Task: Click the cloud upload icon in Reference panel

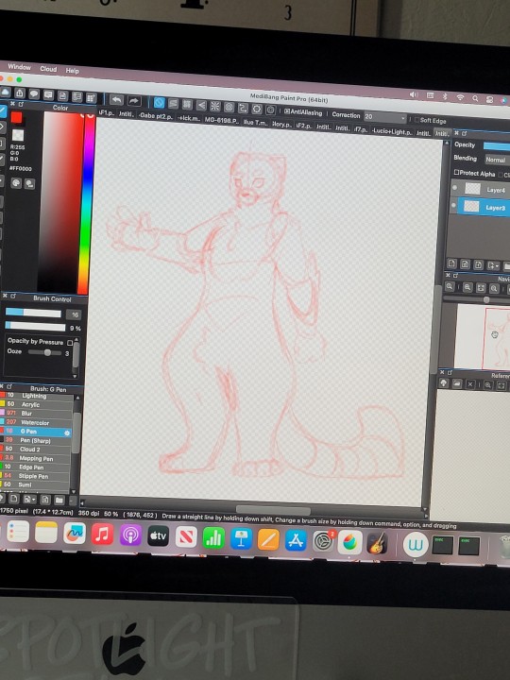Action: pyautogui.click(x=443, y=382)
